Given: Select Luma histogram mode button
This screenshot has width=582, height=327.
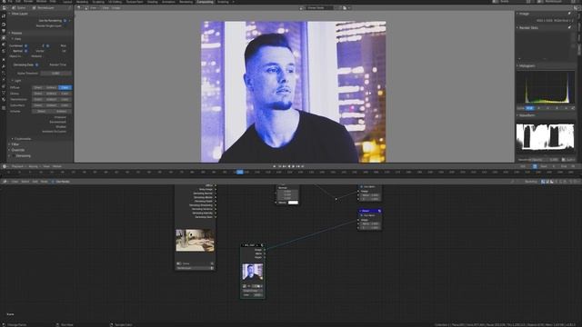Looking at the screenshot, I should coord(521,108).
